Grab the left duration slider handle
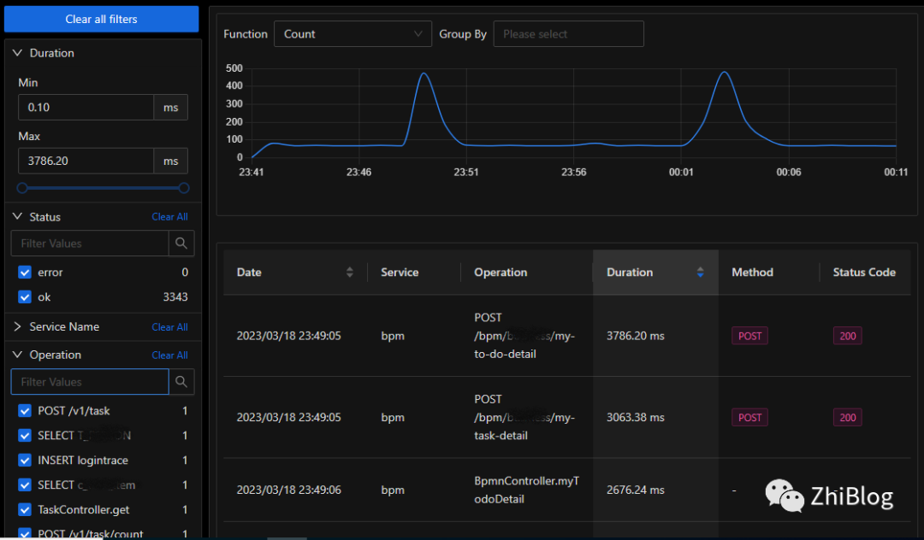 22,188
